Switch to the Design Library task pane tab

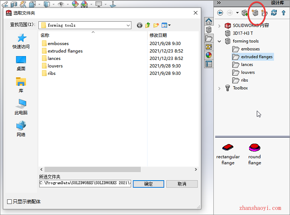coord(209,30)
